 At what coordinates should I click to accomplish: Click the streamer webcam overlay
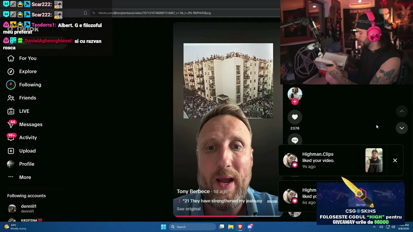pyautogui.click(x=347, y=42)
